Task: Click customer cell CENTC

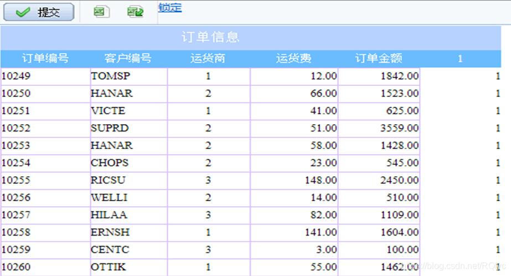Action: tap(129, 249)
